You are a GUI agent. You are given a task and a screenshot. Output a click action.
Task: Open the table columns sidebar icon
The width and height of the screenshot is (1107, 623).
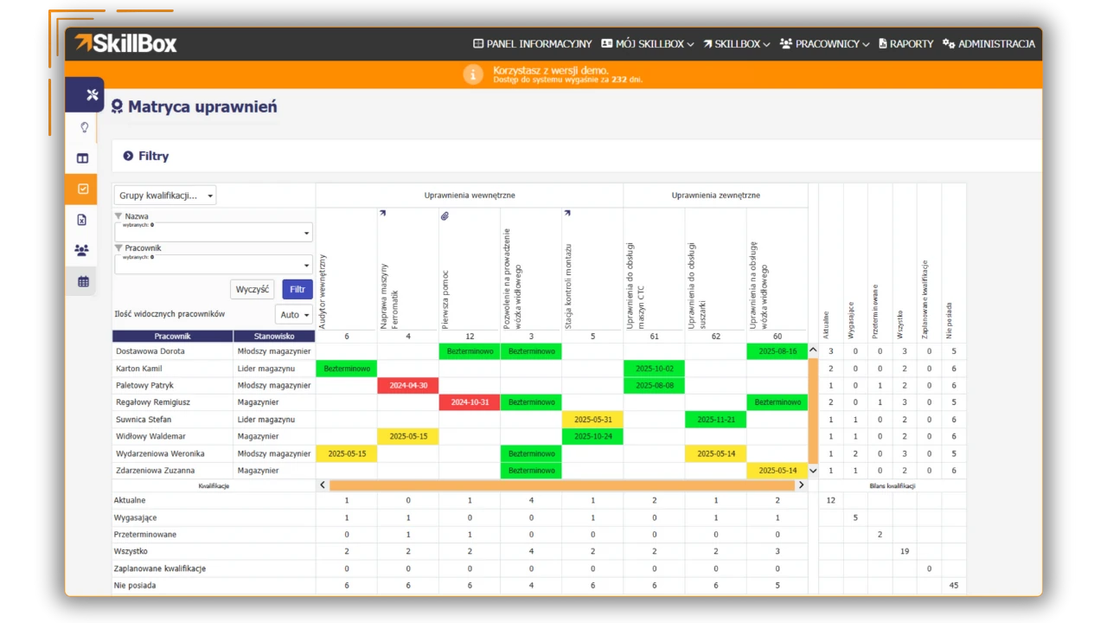82,158
